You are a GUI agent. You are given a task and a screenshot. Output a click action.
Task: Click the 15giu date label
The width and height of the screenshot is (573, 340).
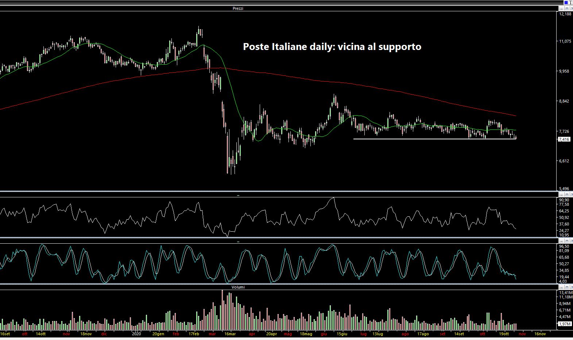342,334
